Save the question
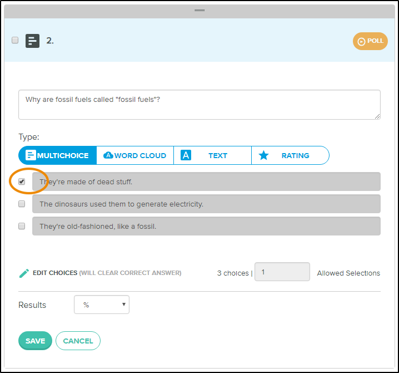This screenshot has height=373, width=399. click(35, 341)
